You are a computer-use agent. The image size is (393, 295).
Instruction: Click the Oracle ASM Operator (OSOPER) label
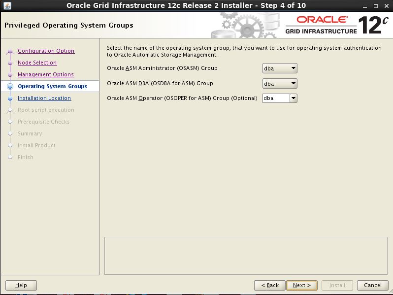182,98
